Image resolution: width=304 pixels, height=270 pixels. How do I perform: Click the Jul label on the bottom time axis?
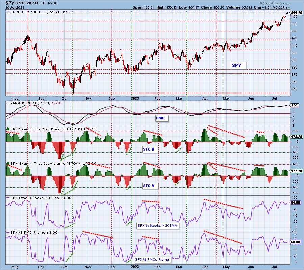274,267
